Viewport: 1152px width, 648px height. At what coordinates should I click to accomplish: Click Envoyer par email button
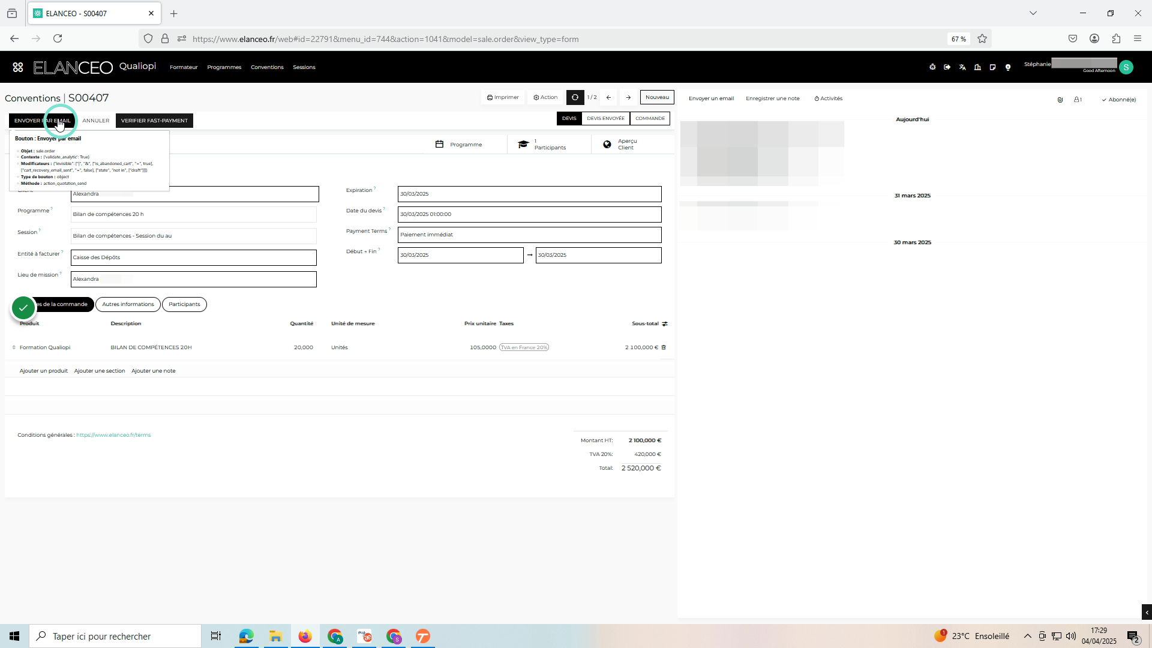click(42, 121)
